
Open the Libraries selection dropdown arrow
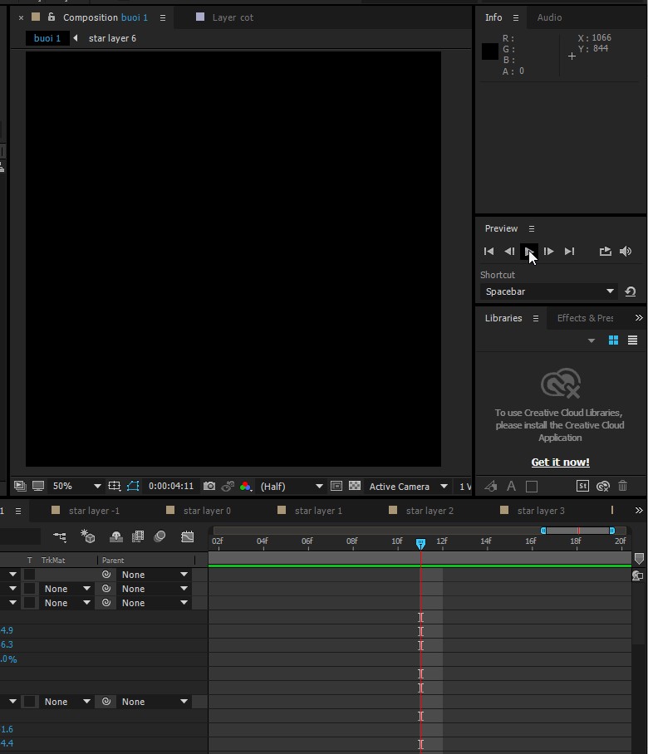point(592,341)
